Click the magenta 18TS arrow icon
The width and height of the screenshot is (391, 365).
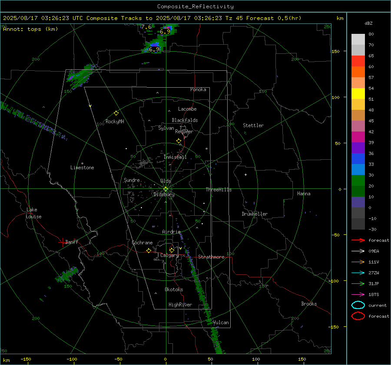click(x=358, y=295)
